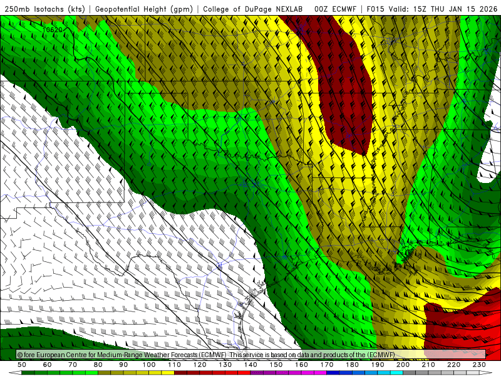Click the 80 value on the color scale
501x376 pixels.
[x=98, y=365]
